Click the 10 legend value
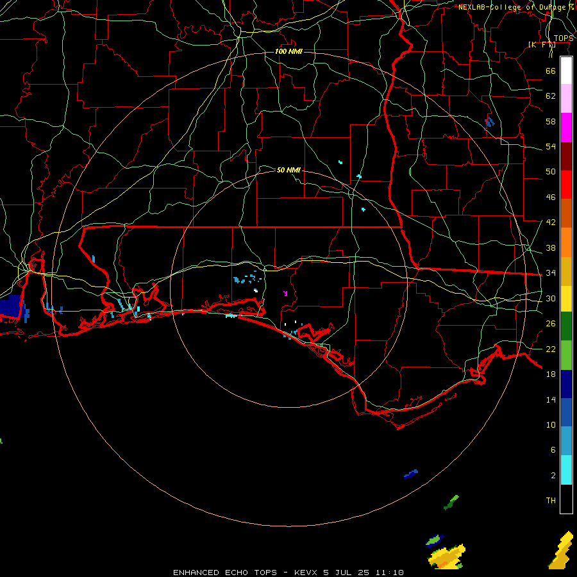Screen dimensions: 577x577 tap(551, 424)
